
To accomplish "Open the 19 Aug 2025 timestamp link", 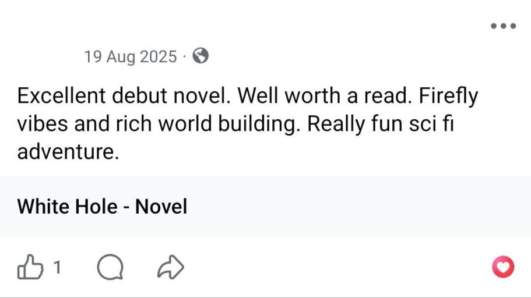I will pos(130,57).
